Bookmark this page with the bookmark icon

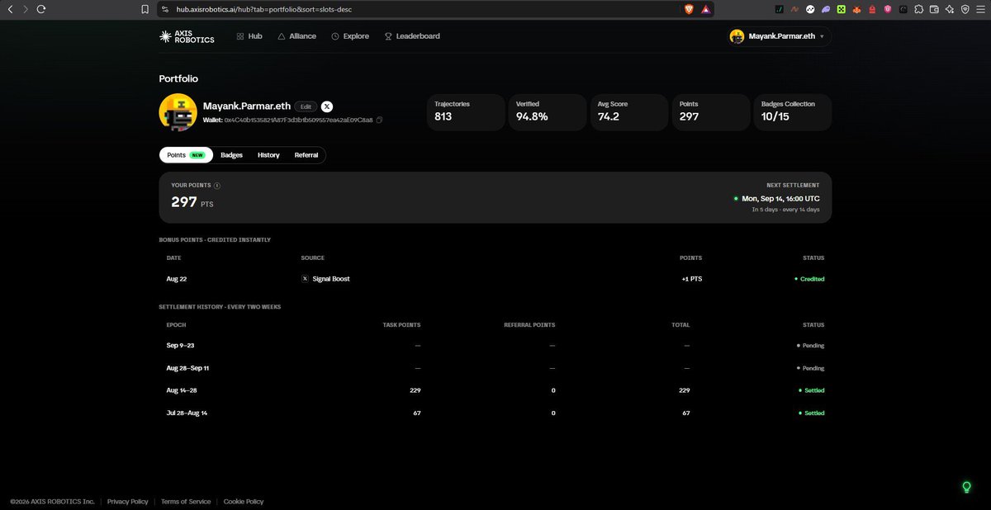[145, 9]
